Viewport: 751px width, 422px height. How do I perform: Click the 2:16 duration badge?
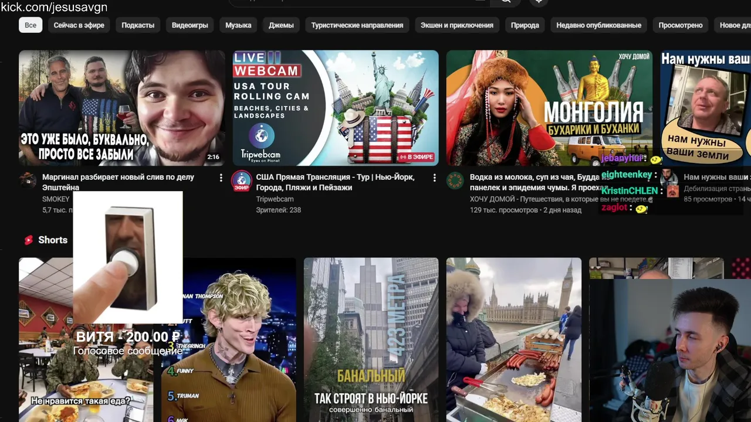tap(213, 157)
